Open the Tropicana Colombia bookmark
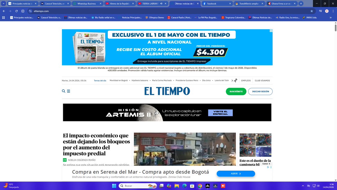The width and height of the screenshot is (337, 190). 233,17
